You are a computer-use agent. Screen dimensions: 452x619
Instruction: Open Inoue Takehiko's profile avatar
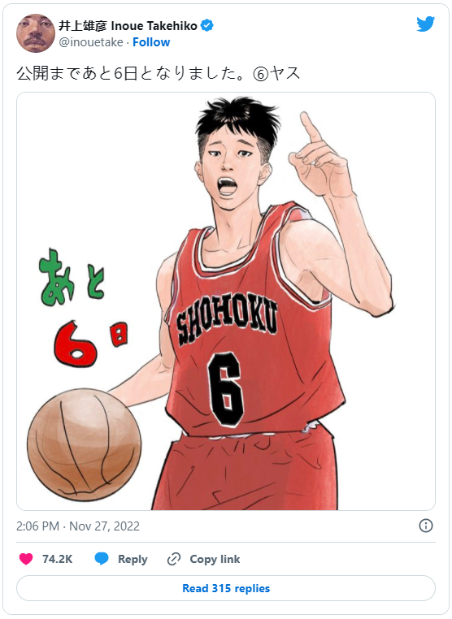coord(36,33)
